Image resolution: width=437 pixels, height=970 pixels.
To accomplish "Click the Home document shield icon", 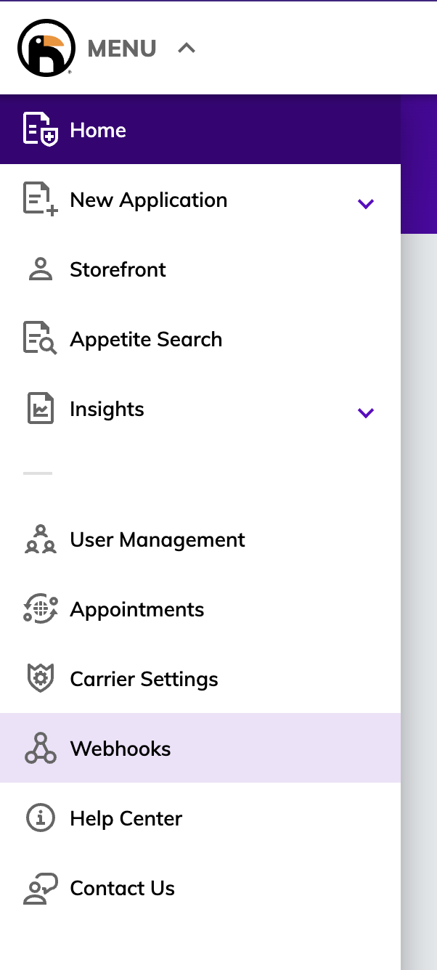I will (40, 130).
